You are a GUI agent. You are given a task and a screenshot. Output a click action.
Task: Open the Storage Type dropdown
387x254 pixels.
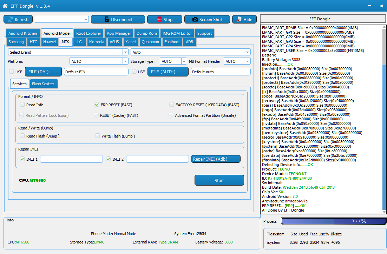click(x=184, y=61)
